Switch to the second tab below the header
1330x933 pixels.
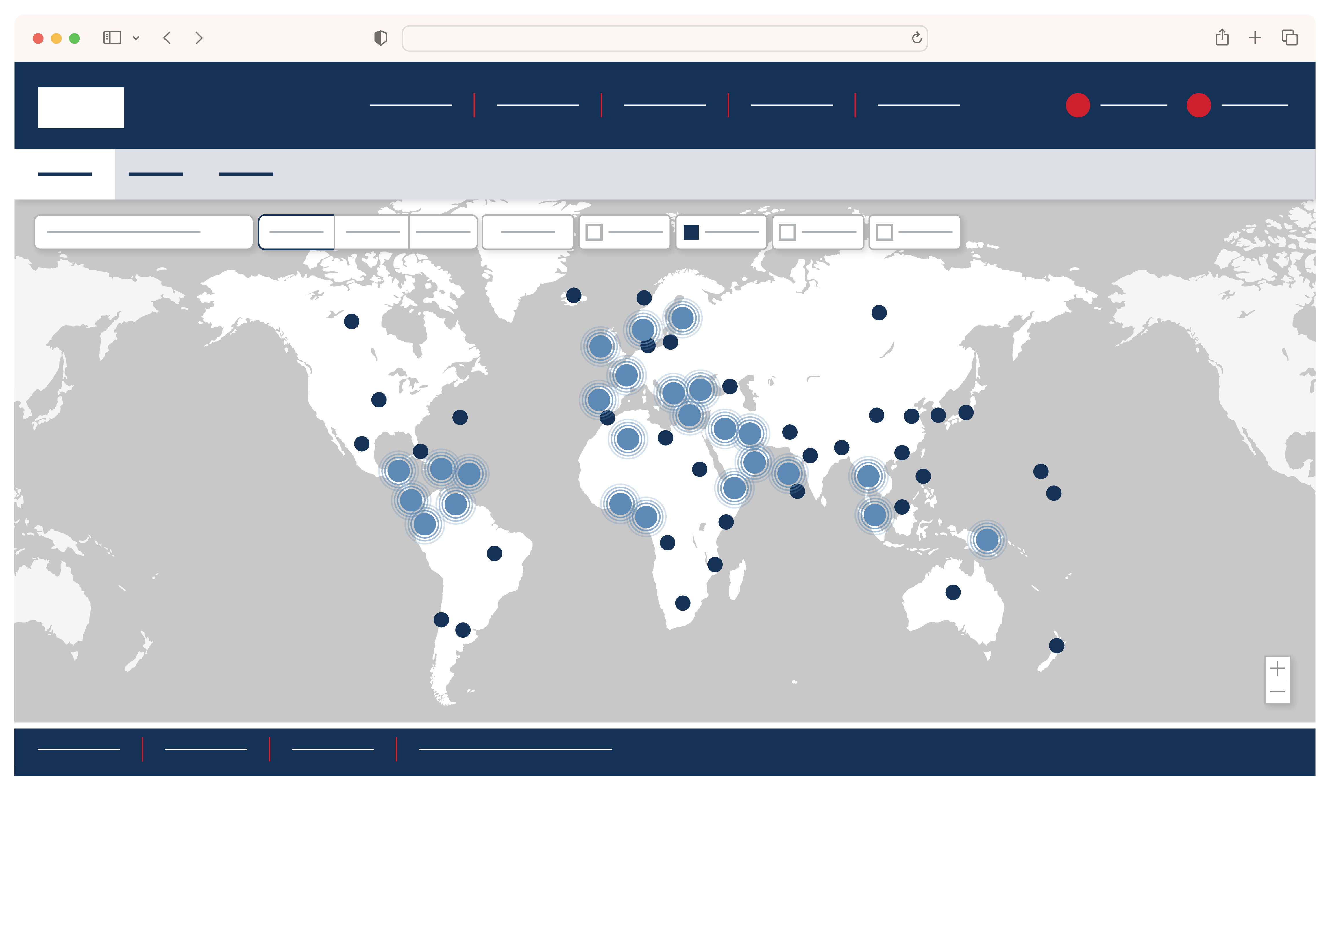tap(156, 174)
